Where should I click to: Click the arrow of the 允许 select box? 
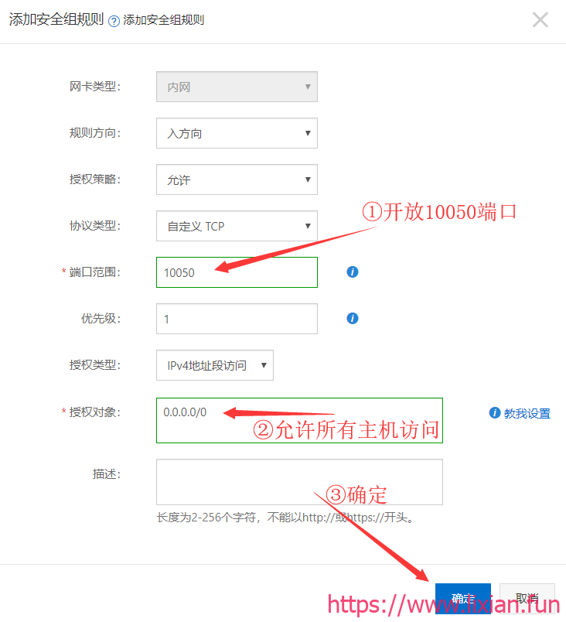coord(308,179)
